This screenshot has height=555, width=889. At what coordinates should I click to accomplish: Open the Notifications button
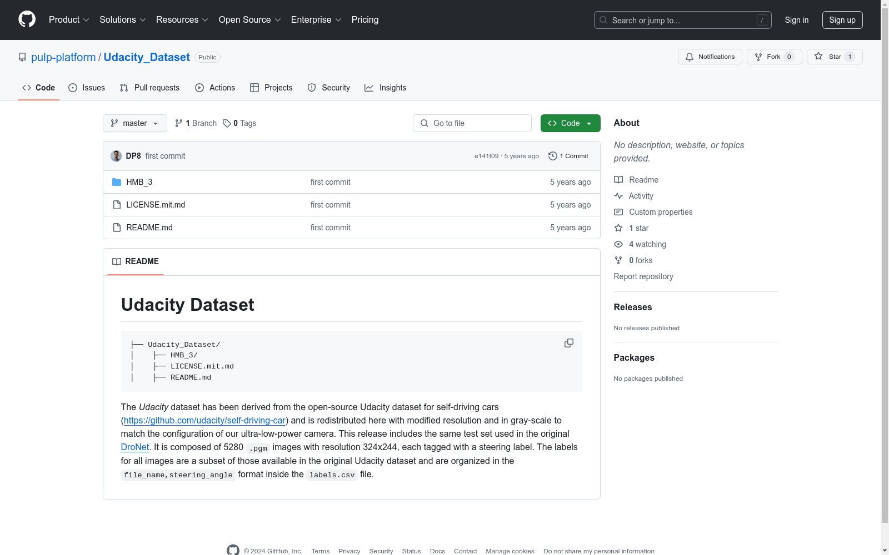point(710,57)
